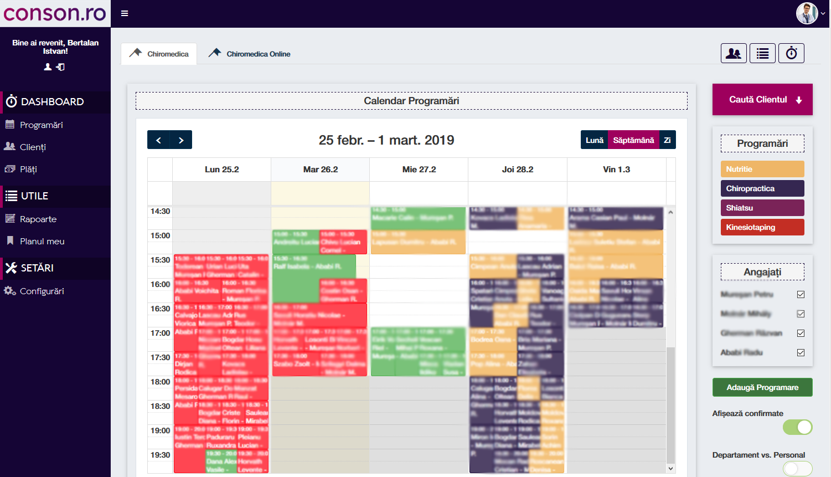This screenshot has width=831, height=477.
Task: Switch to the Chiromedica Online tab
Action: tap(250, 54)
